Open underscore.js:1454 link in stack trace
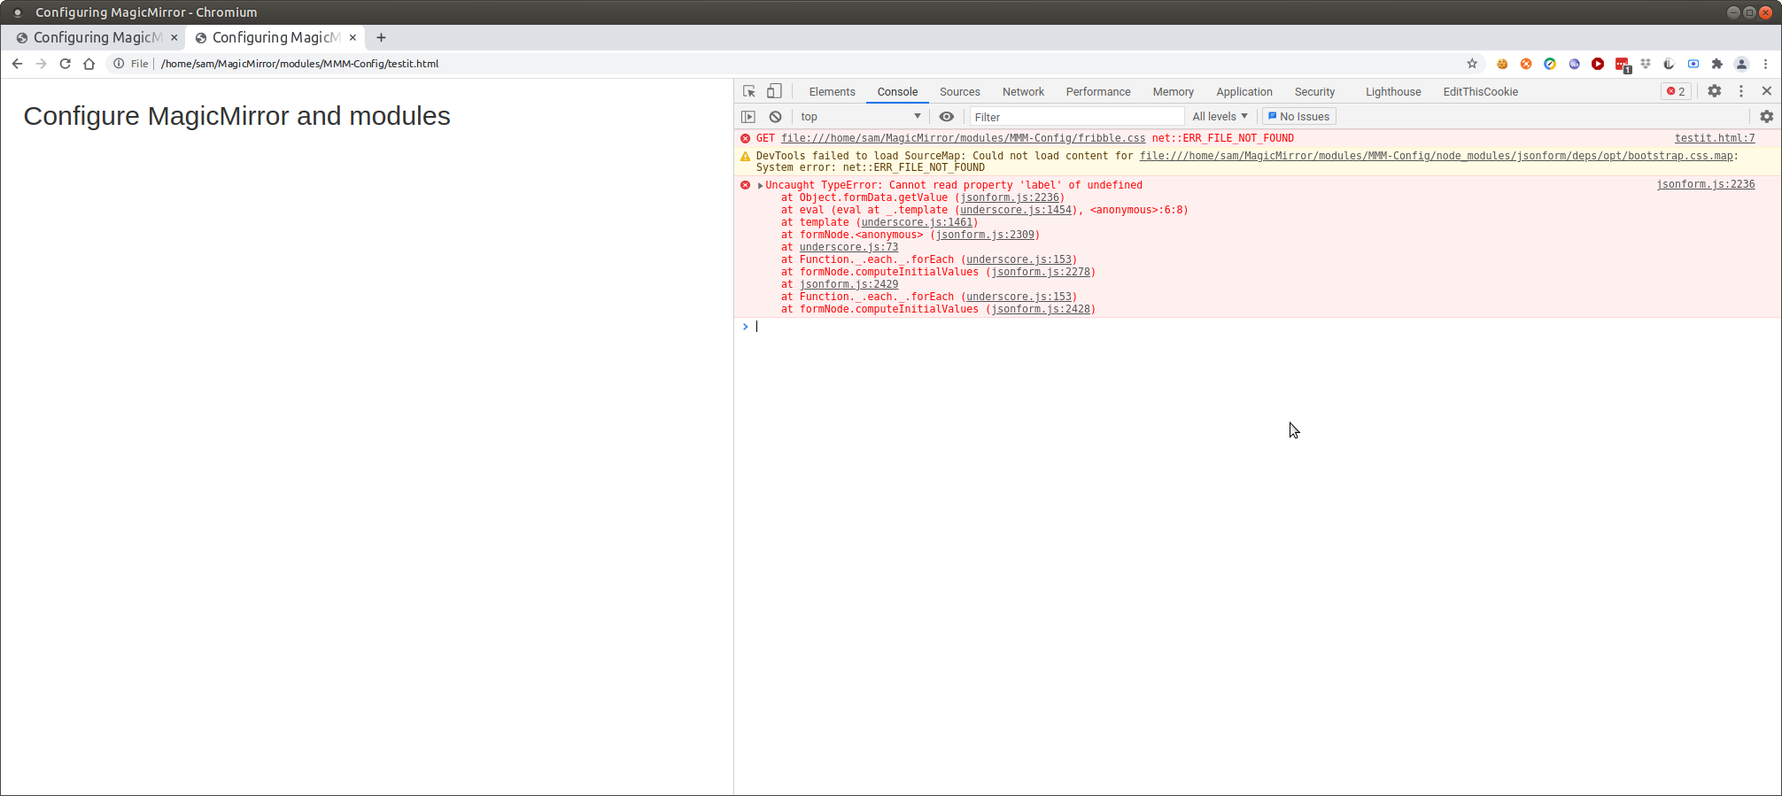The width and height of the screenshot is (1782, 796). tap(1016, 210)
